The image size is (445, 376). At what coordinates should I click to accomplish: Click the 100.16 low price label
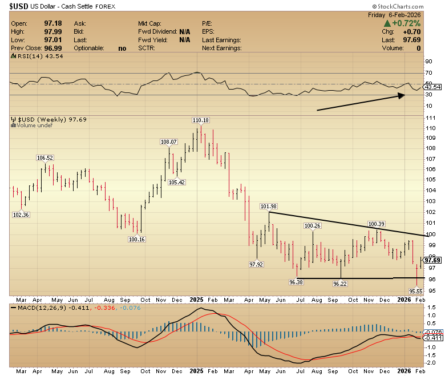(x=137, y=239)
